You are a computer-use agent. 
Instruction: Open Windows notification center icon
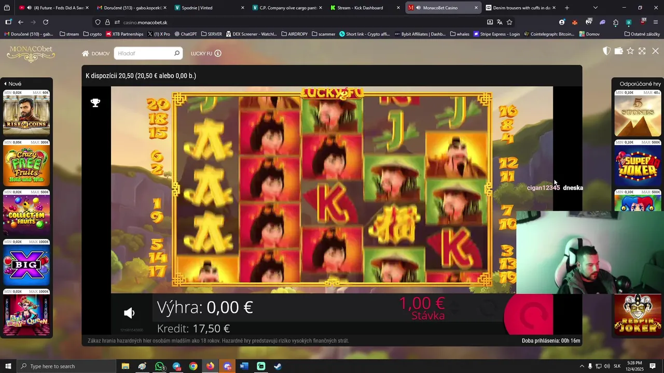pyautogui.click(x=653, y=366)
